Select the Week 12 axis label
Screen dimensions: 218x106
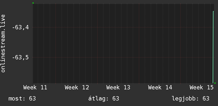[77, 88]
